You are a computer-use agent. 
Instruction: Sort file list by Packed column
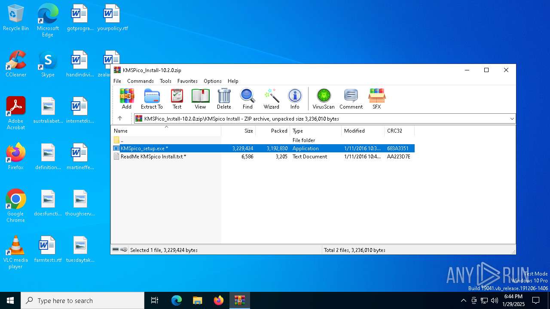pos(273,131)
